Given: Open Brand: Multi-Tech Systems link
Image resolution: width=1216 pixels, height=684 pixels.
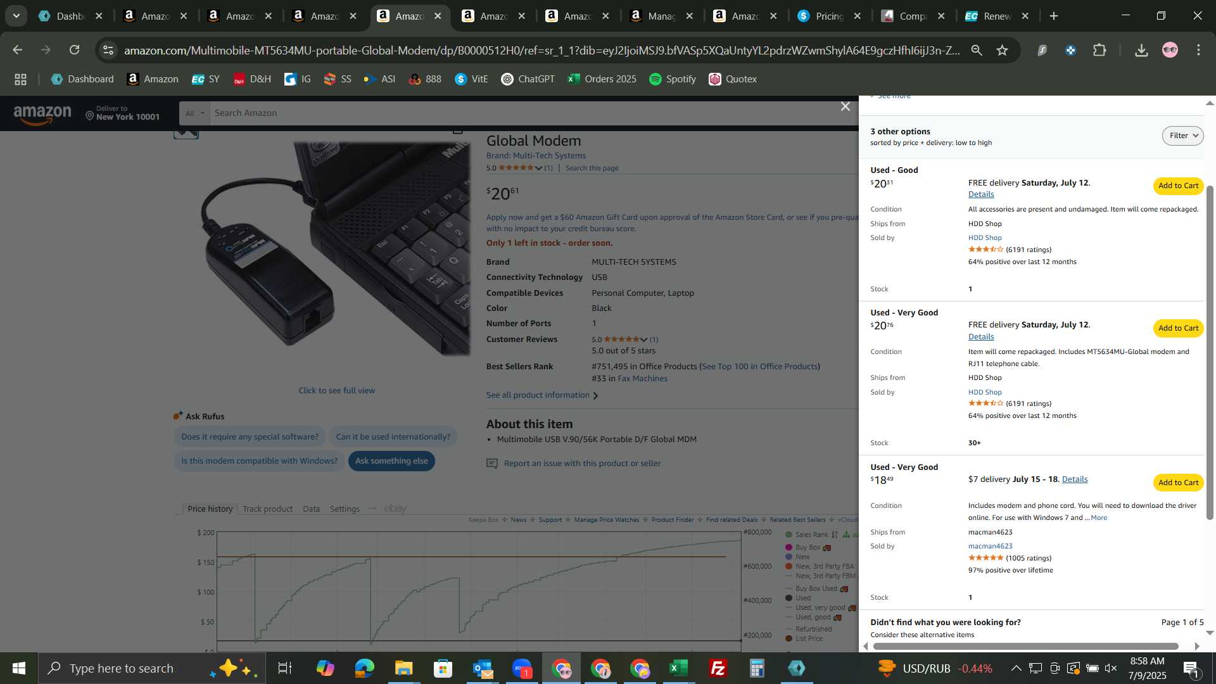Looking at the screenshot, I should pos(536,156).
